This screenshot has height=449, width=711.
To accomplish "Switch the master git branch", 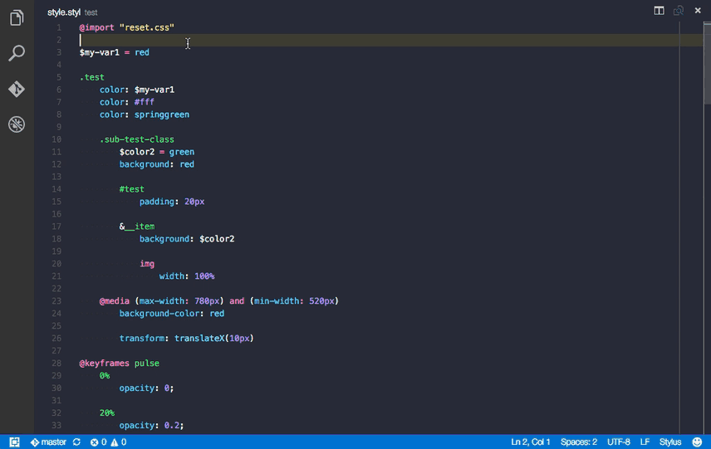I will click(49, 442).
